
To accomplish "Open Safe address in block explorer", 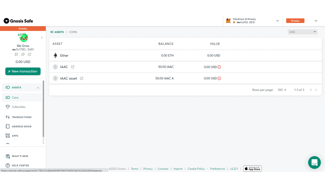I will (30, 54).
